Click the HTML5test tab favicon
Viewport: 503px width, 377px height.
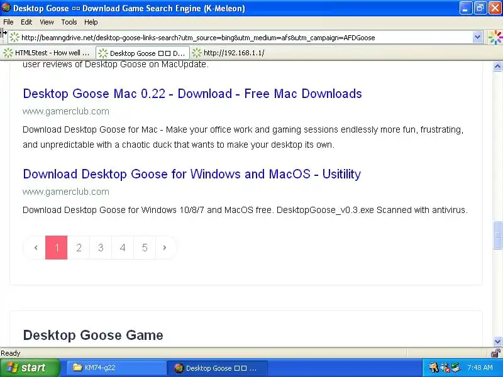[x=8, y=53]
